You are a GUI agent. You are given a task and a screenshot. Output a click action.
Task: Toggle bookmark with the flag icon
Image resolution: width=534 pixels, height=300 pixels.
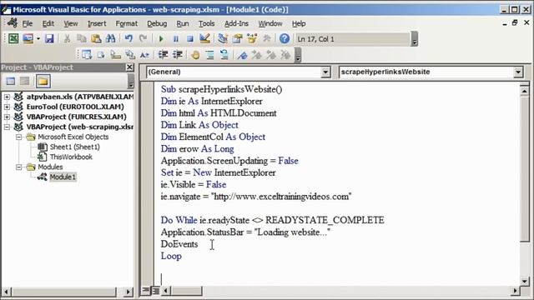click(x=242, y=54)
